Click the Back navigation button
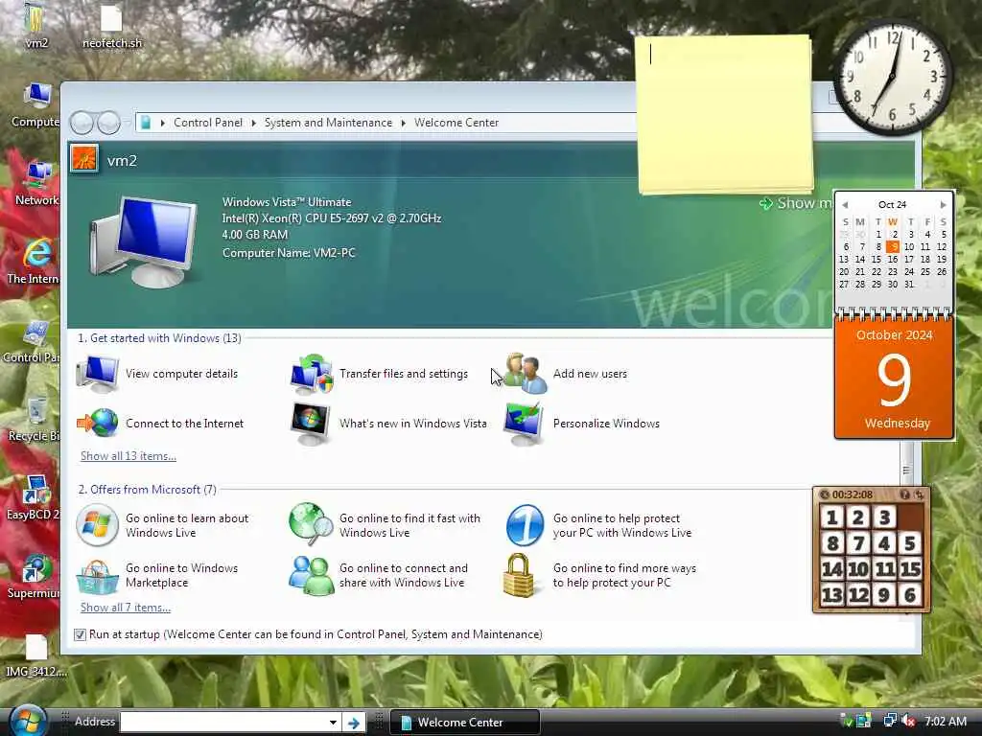The height and width of the screenshot is (736, 982). tap(82, 123)
